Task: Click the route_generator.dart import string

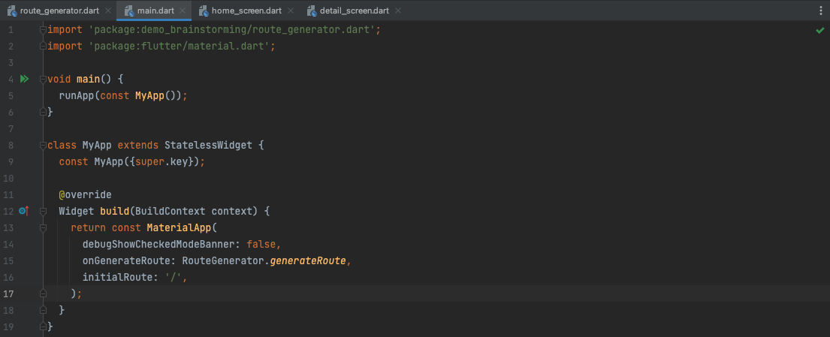Action: [232, 30]
